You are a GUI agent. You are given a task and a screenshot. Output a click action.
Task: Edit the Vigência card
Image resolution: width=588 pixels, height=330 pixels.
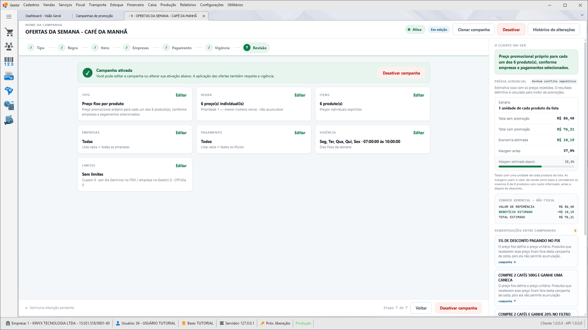pyautogui.click(x=419, y=133)
